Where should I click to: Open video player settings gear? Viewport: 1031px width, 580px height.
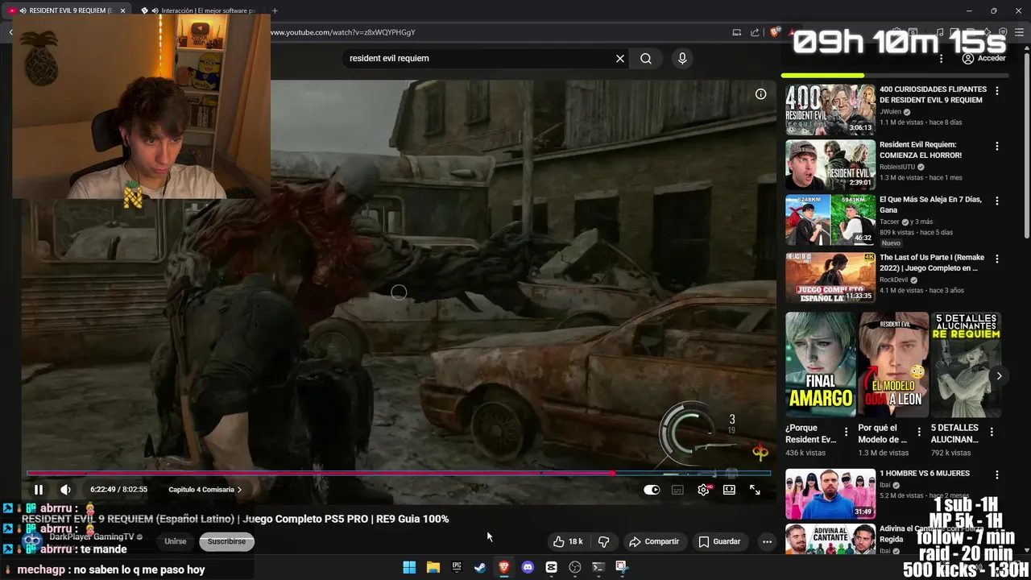(x=703, y=490)
